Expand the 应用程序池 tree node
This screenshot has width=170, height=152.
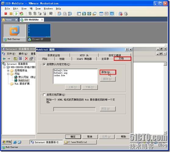8,71
